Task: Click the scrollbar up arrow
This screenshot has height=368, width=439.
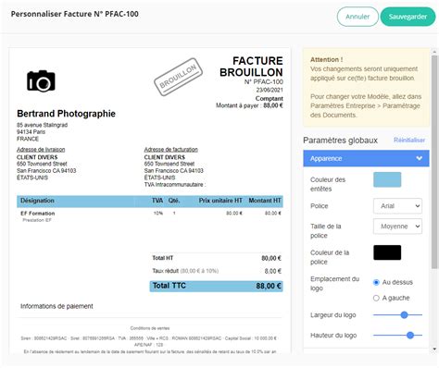Action: tap(434, 52)
